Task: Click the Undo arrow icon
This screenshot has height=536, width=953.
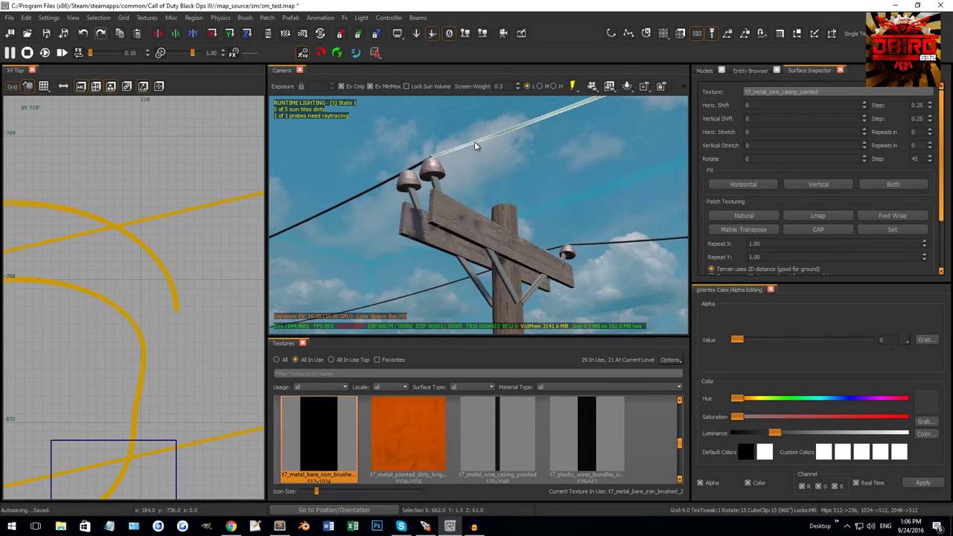Action: [83, 33]
